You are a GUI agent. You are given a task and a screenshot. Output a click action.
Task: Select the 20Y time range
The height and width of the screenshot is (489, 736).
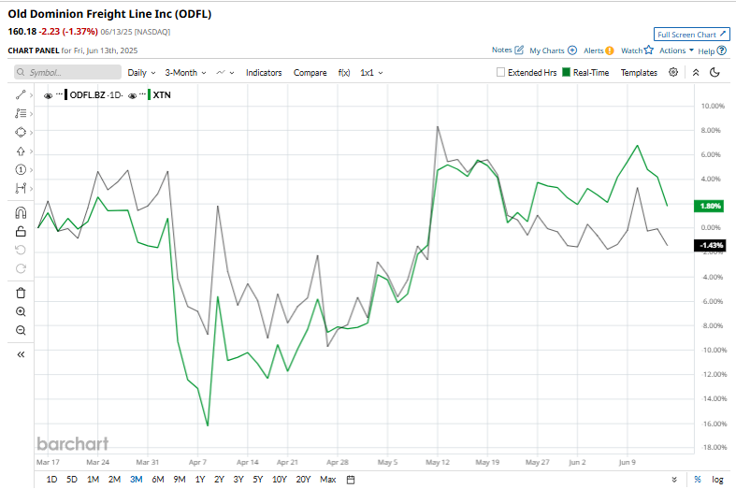click(x=303, y=480)
